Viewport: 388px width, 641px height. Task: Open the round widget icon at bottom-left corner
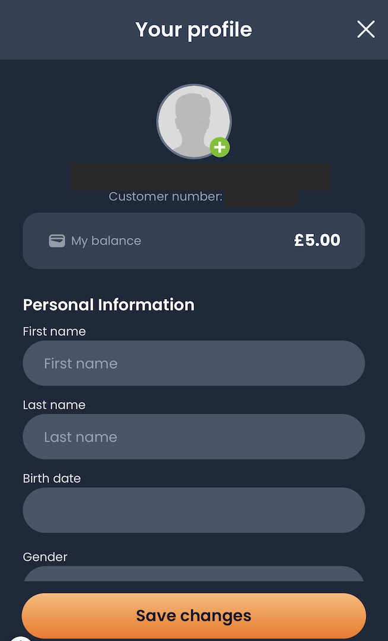[20, 638]
